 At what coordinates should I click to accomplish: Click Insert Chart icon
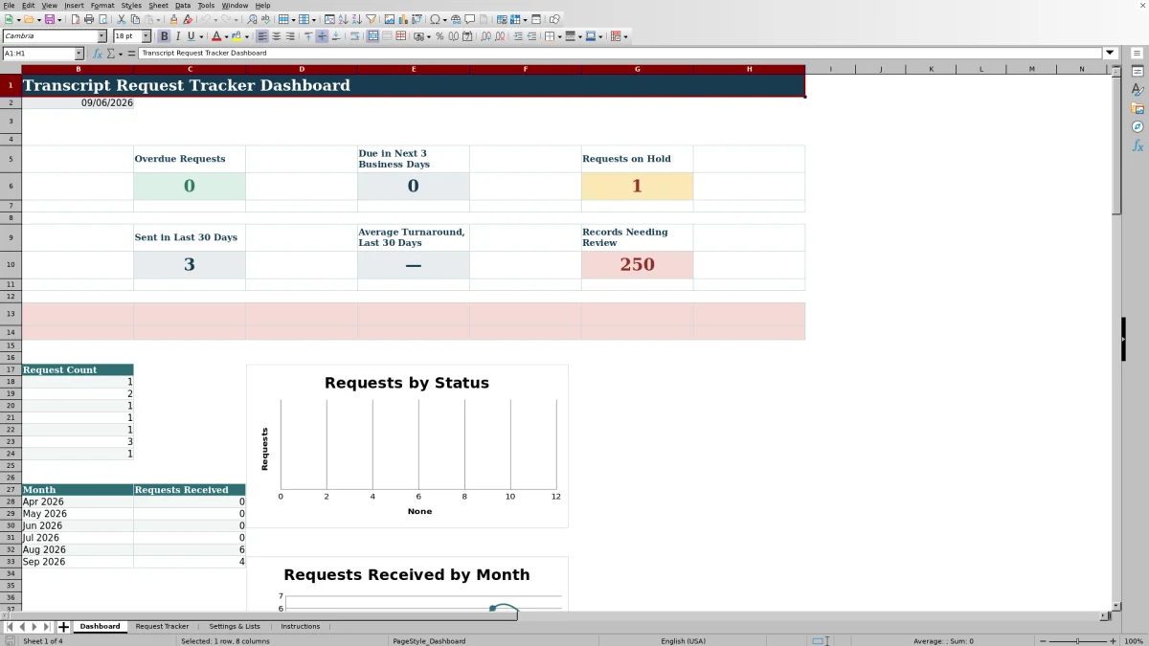[403, 19]
